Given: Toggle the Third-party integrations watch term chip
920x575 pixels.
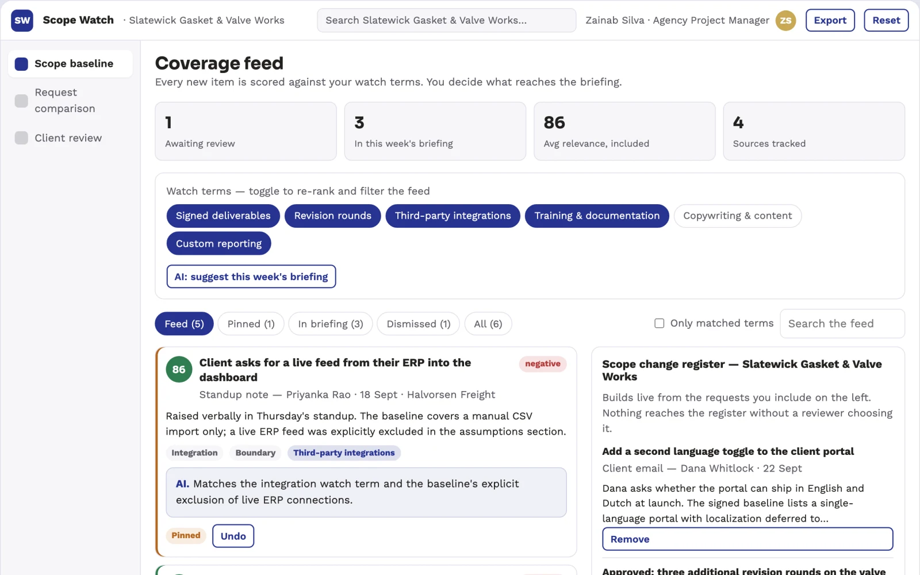Looking at the screenshot, I should click(x=453, y=216).
